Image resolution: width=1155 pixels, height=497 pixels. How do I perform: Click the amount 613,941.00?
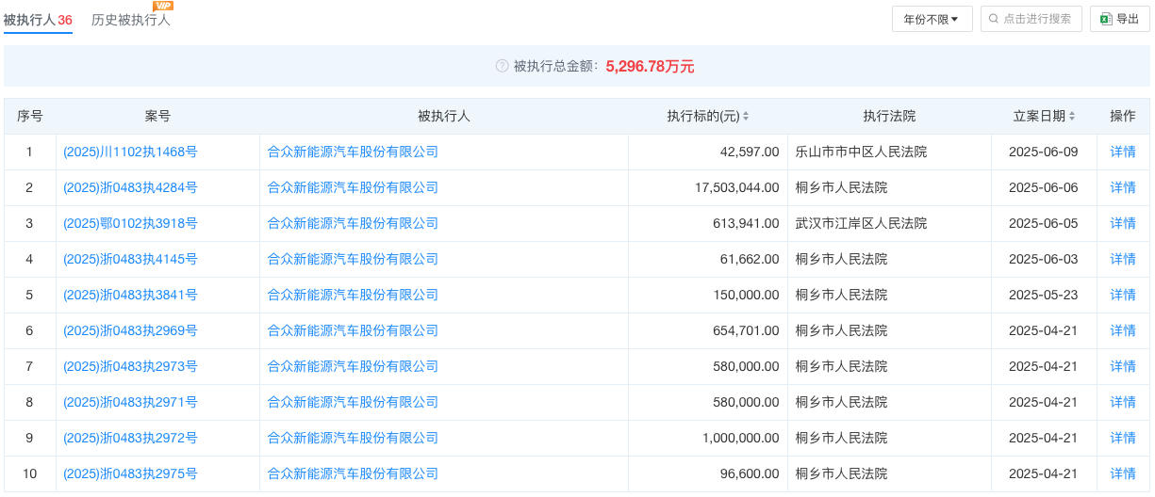pos(746,223)
